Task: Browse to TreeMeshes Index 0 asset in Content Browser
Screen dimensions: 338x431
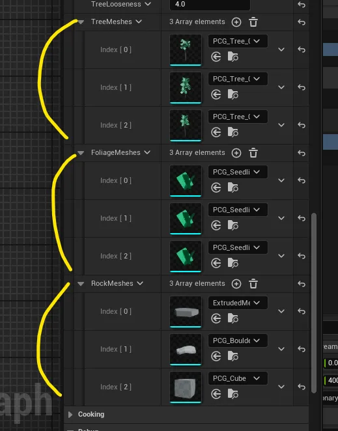Action: click(x=232, y=57)
